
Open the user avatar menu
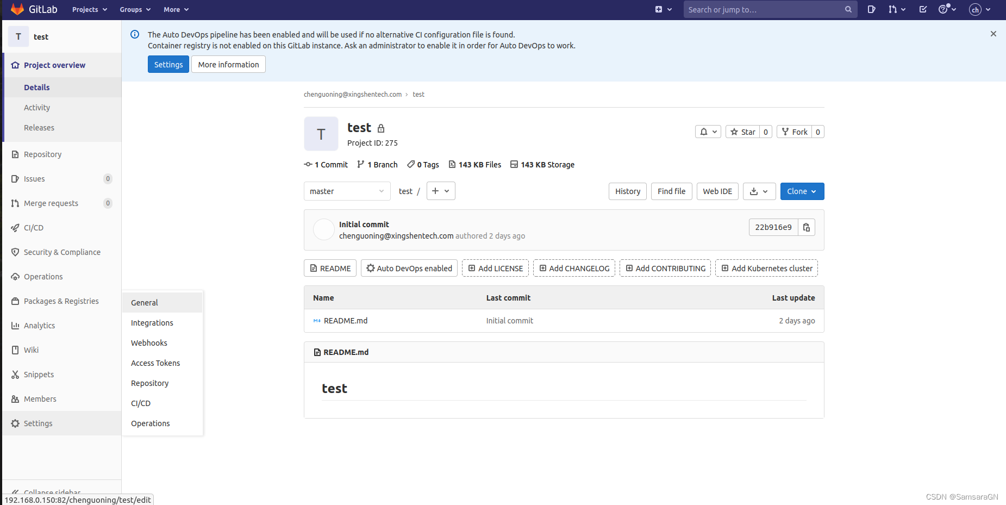[980, 9]
